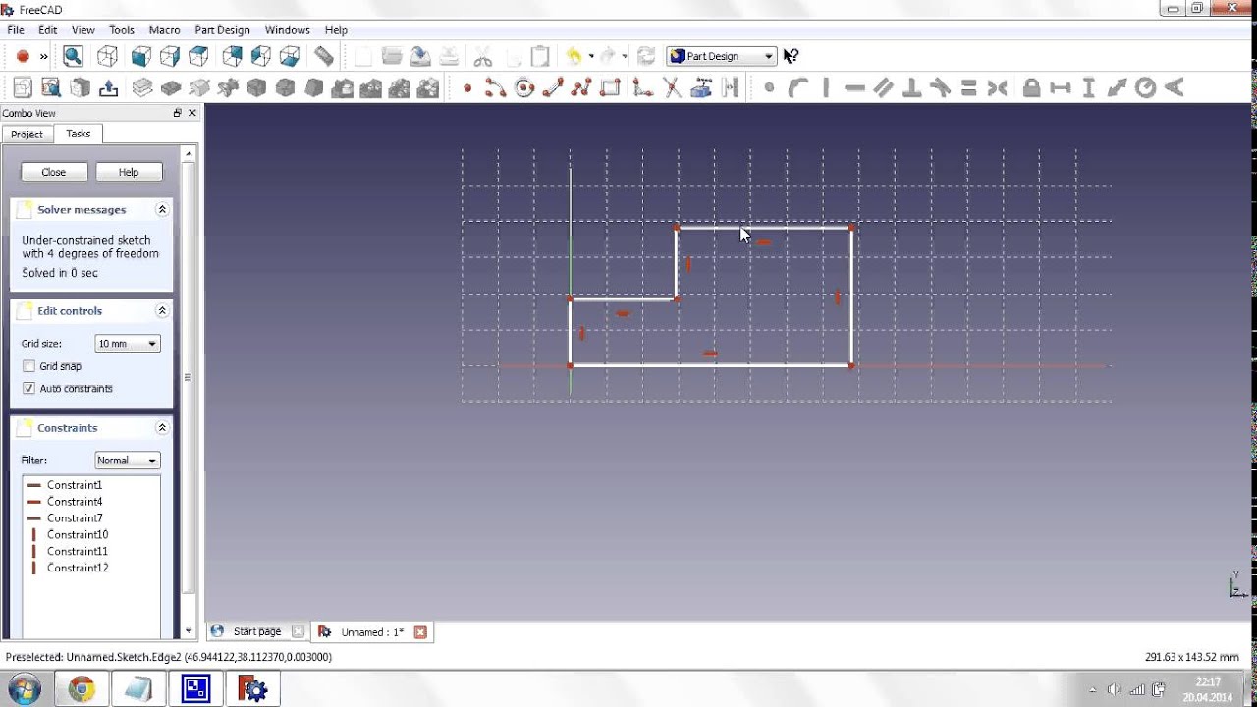
Task: Switch to axonometric view
Action: (x=107, y=56)
